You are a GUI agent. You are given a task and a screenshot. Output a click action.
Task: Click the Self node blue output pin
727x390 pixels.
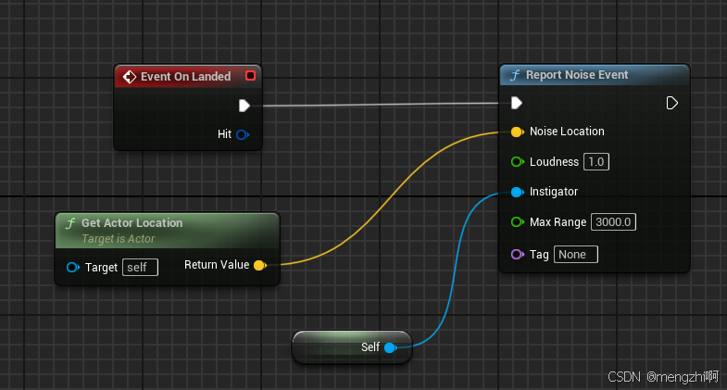pyautogui.click(x=391, y=347)
